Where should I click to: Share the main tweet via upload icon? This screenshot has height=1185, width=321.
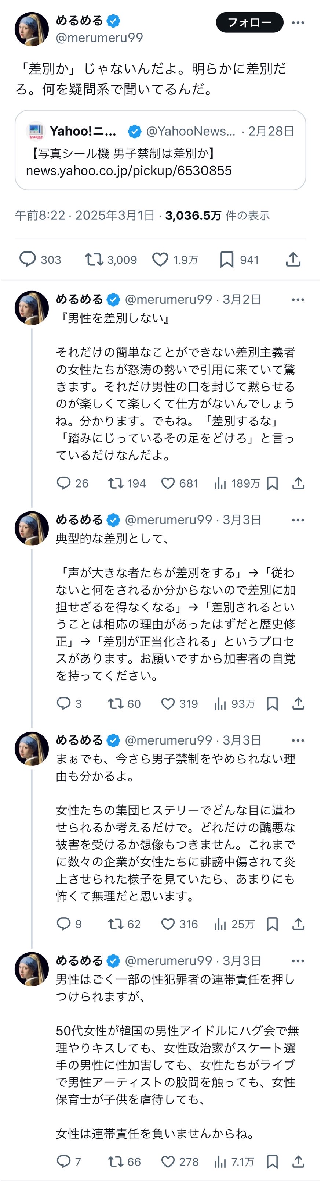[293, 260]
